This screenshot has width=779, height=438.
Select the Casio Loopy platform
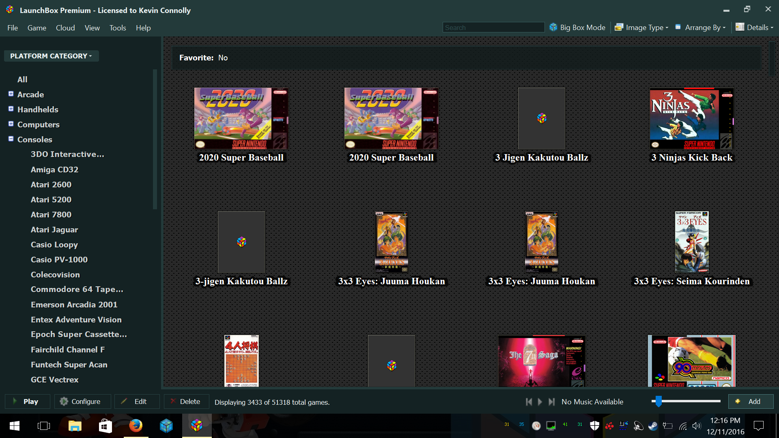coord(54,245)
